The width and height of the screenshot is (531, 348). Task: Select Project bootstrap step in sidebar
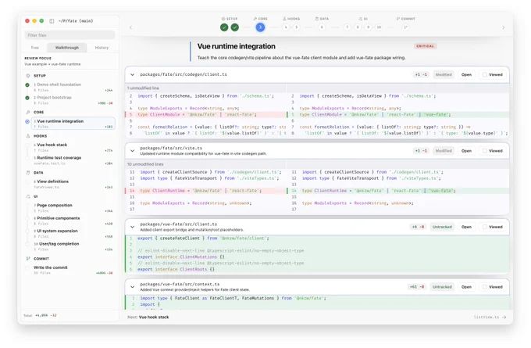73,100
